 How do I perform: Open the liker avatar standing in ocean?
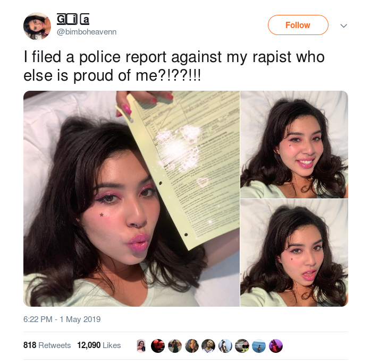259,346
